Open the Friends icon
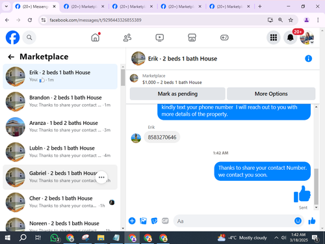 (x=127, y=38)
